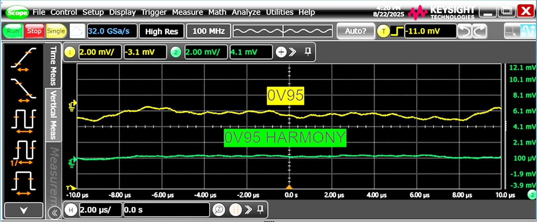Image resolution: width=537 pixels, height=222 pixels.
Task: Capture a Single acquisition
Action: [x=56, y=31]
